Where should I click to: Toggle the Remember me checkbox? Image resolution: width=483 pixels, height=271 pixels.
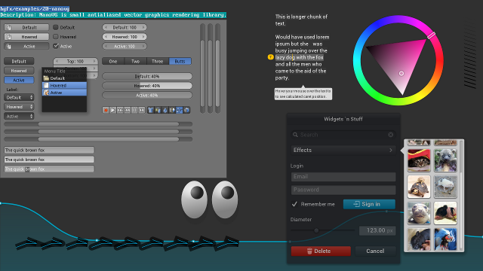[294, 204]
